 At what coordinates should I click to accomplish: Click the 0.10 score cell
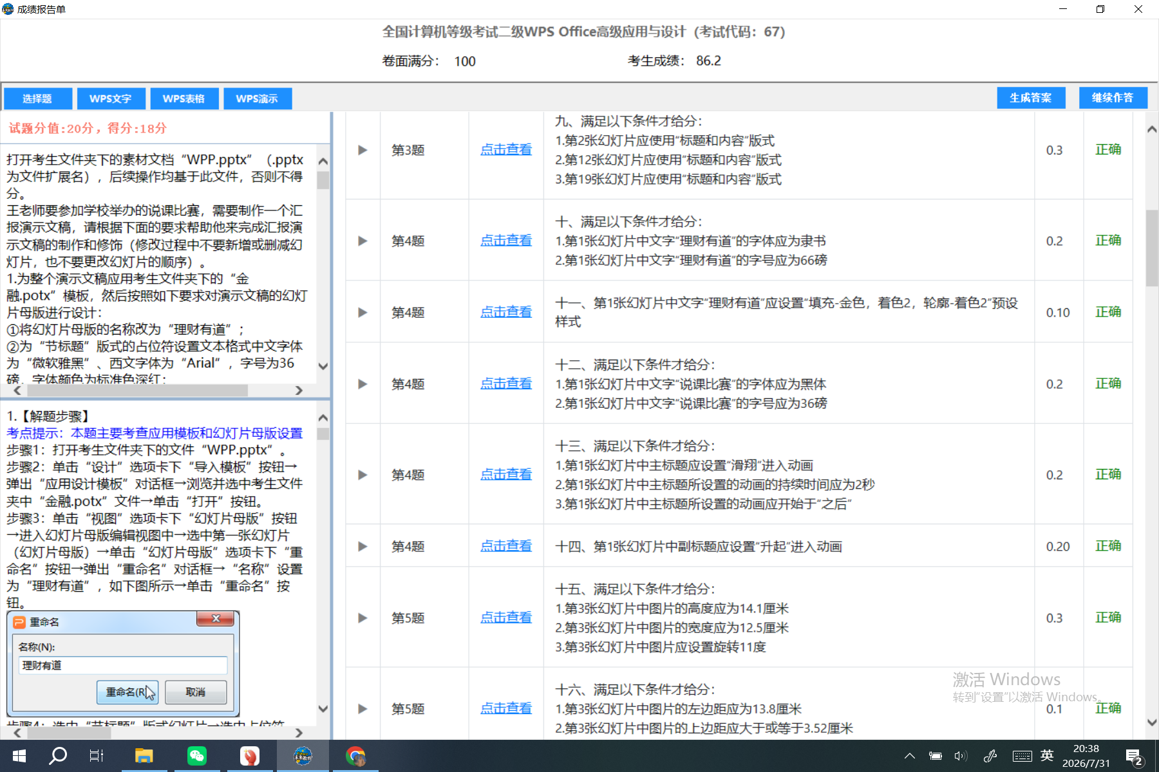point(1058,313)
